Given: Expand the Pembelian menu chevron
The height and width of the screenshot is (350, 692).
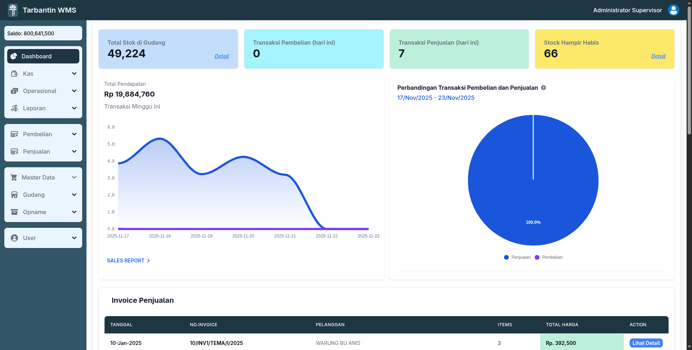Looking at the screenshot, I should (x=74, y=134).
